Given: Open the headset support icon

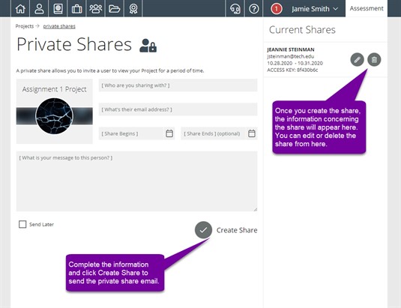Looking at the screenshot, I should tap(235, 9).
